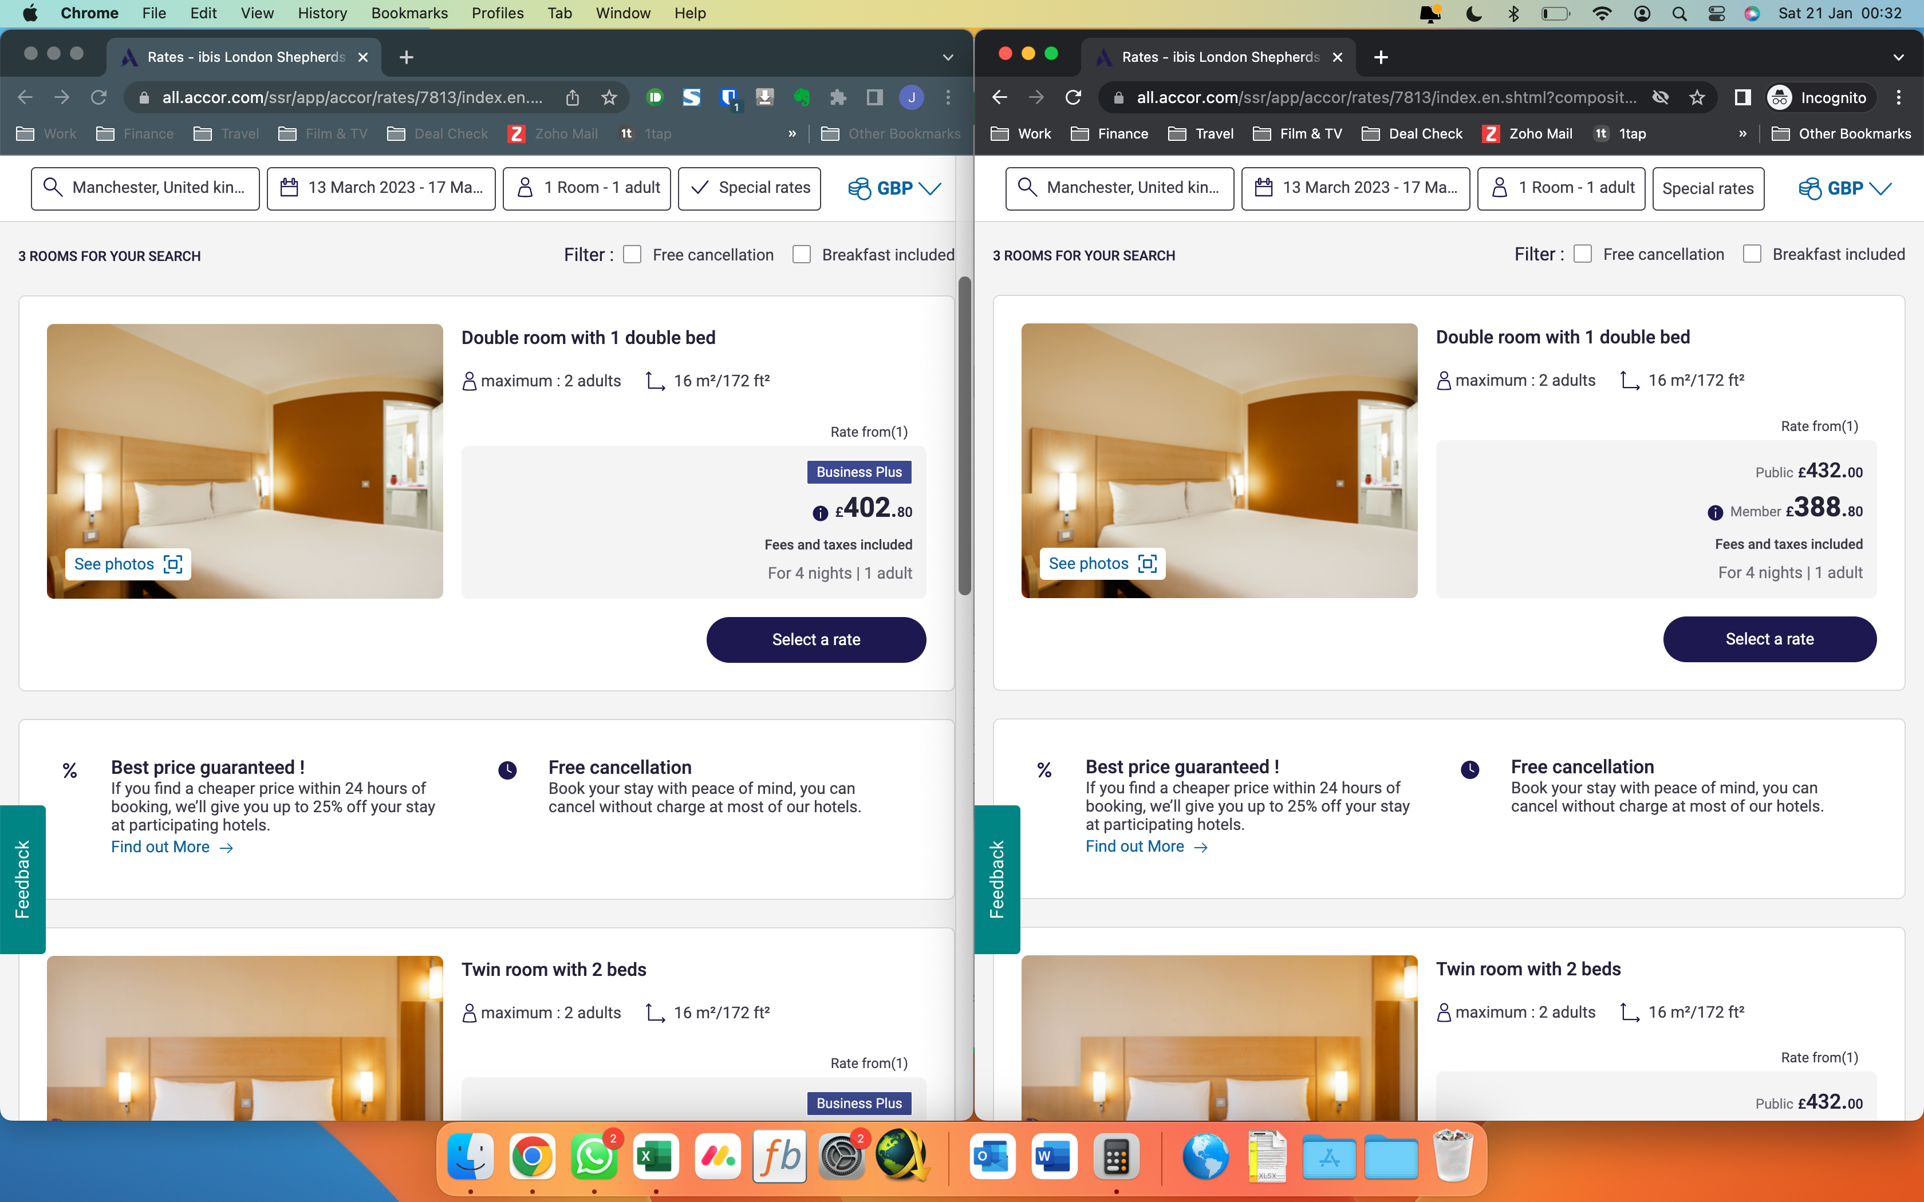Open Finder in the Dock
Viewport: 1924px width, 1202px height.
point(471,1157)
